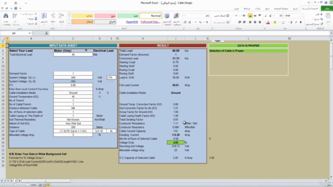Viewport: 333px width, 187px height.
Task: Switch to the Insert ribbon tab
Action: click(295, 8)
